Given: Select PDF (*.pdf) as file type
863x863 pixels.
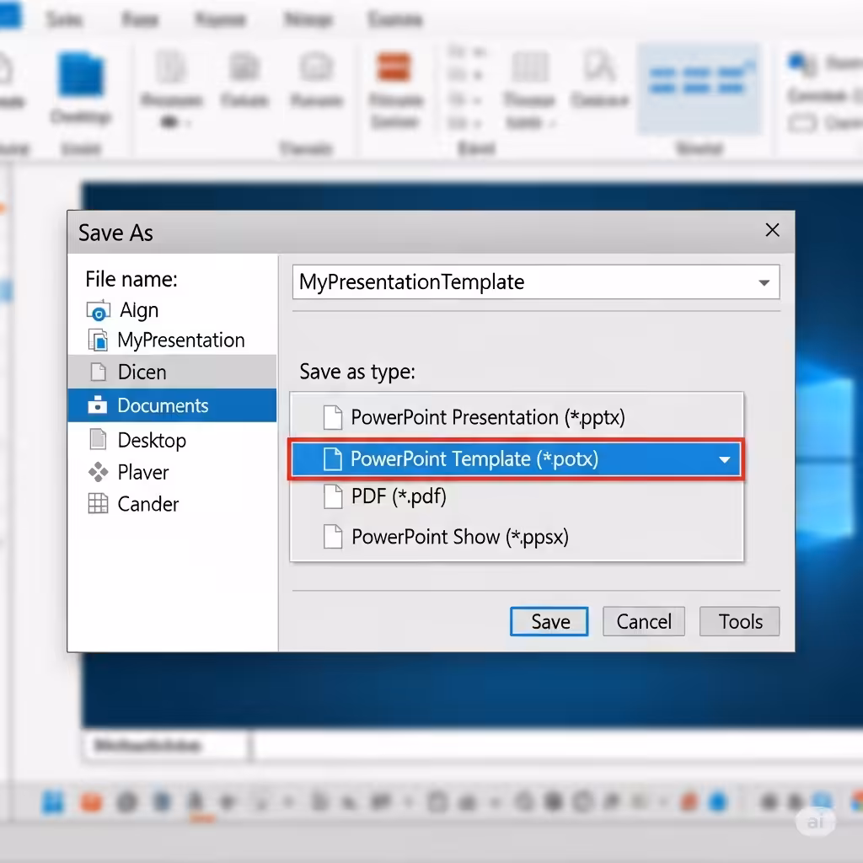Looking at the screenshot, I should 517,496.
